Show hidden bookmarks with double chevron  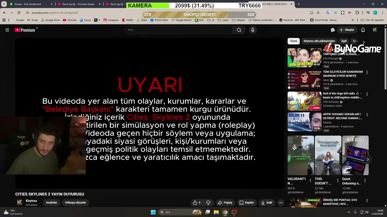353,20
